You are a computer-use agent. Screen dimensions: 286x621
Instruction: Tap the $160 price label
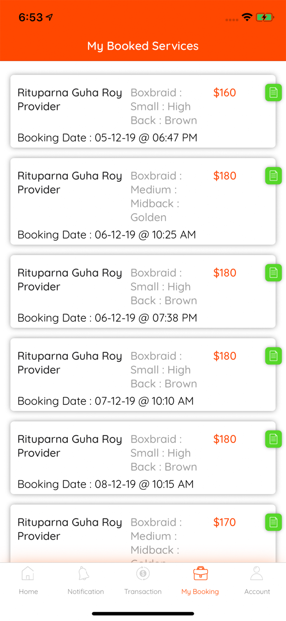[225, 93]
